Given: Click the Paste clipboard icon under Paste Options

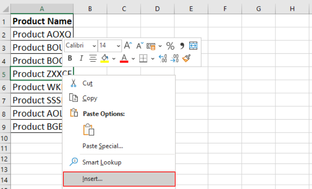Looking at the screenshot, I should pos(89,130).
